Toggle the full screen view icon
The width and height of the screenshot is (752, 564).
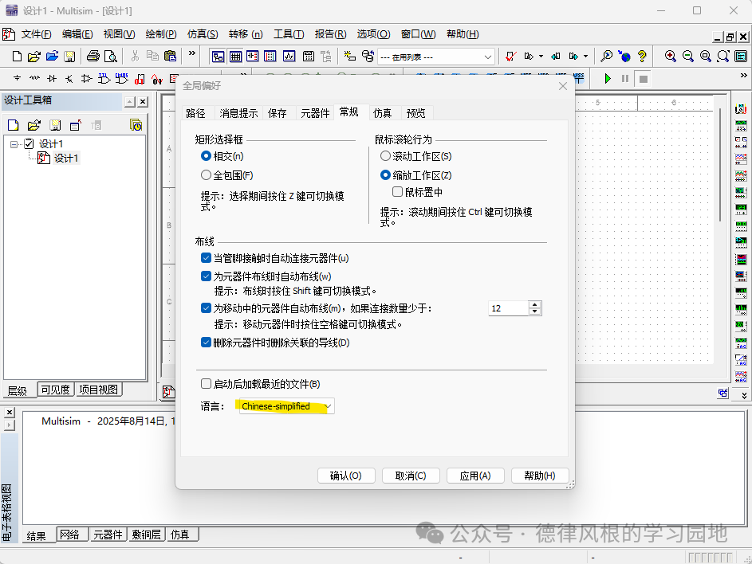point(741,57)
